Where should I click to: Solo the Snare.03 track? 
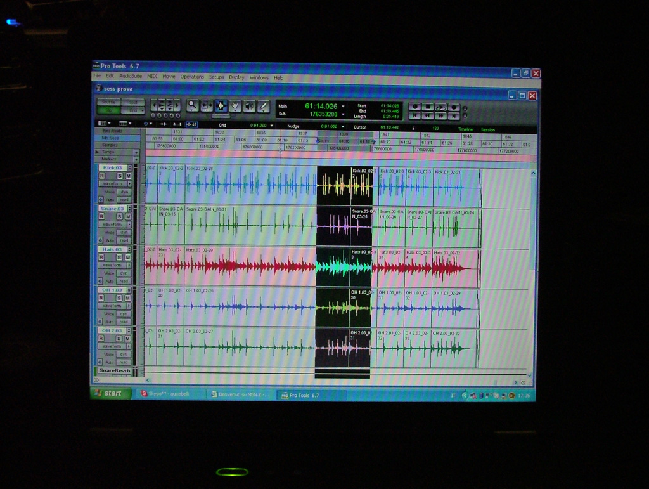(x=119, y=216)
